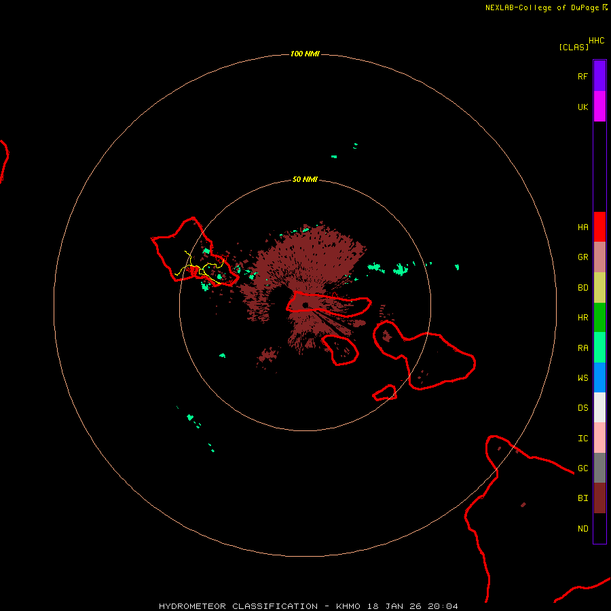Select the IC light pink legend swatch

599,438
